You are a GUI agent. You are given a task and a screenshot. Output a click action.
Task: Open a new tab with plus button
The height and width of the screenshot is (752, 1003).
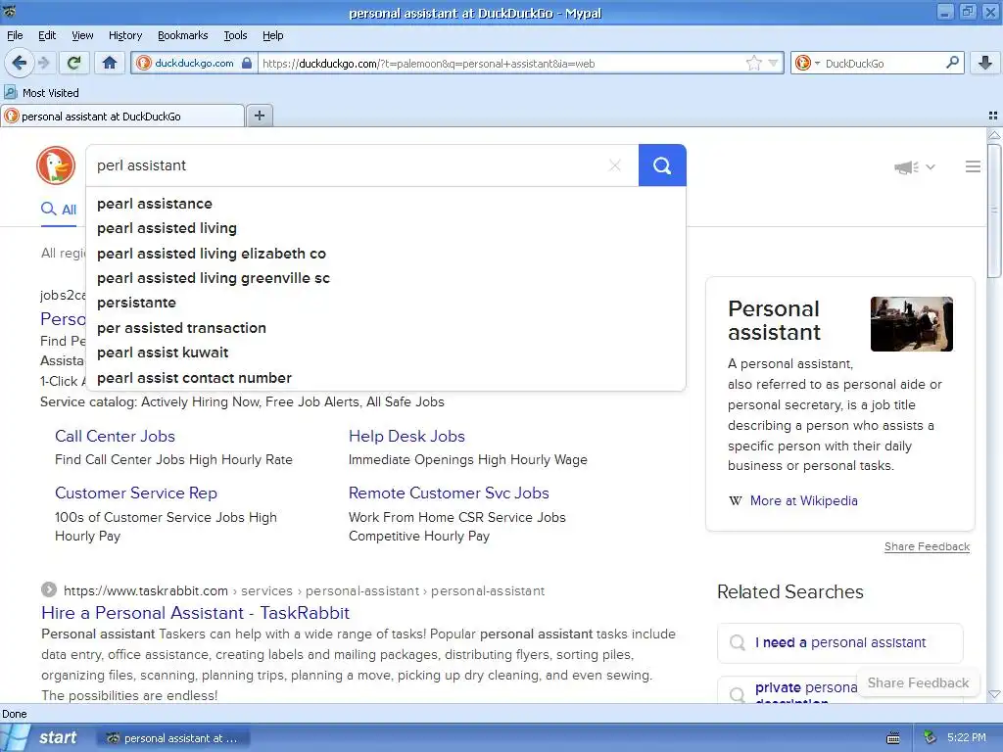click(x=259, y=116)
